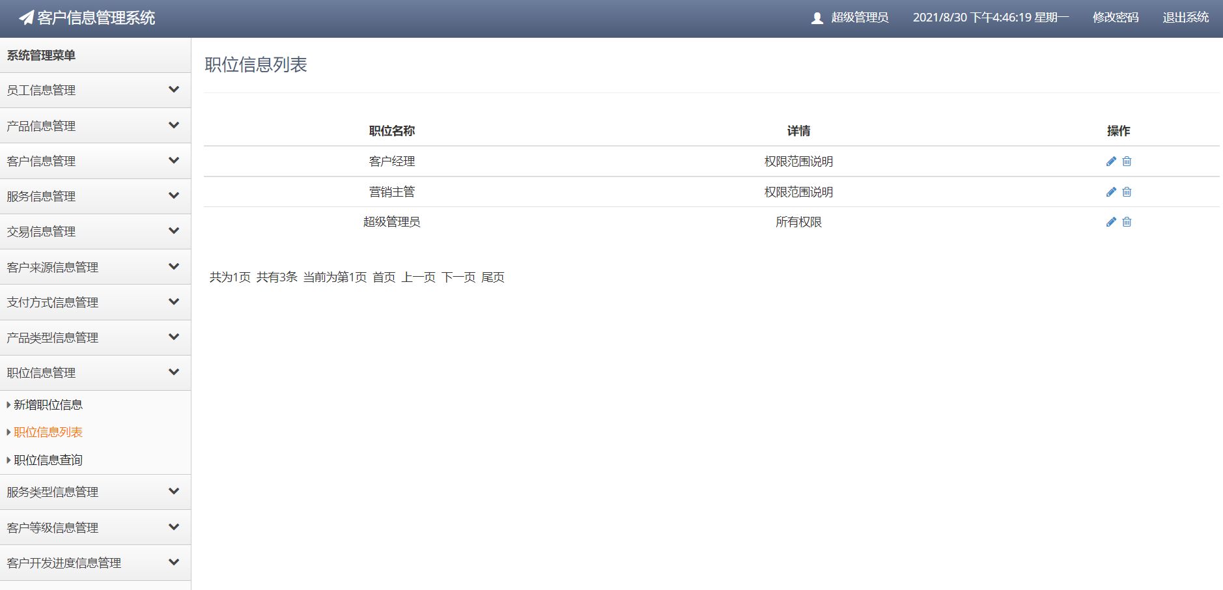Open the 支付方式信息管理 menu label
The height and width of the screenshot is (590, 1223).
53,303
